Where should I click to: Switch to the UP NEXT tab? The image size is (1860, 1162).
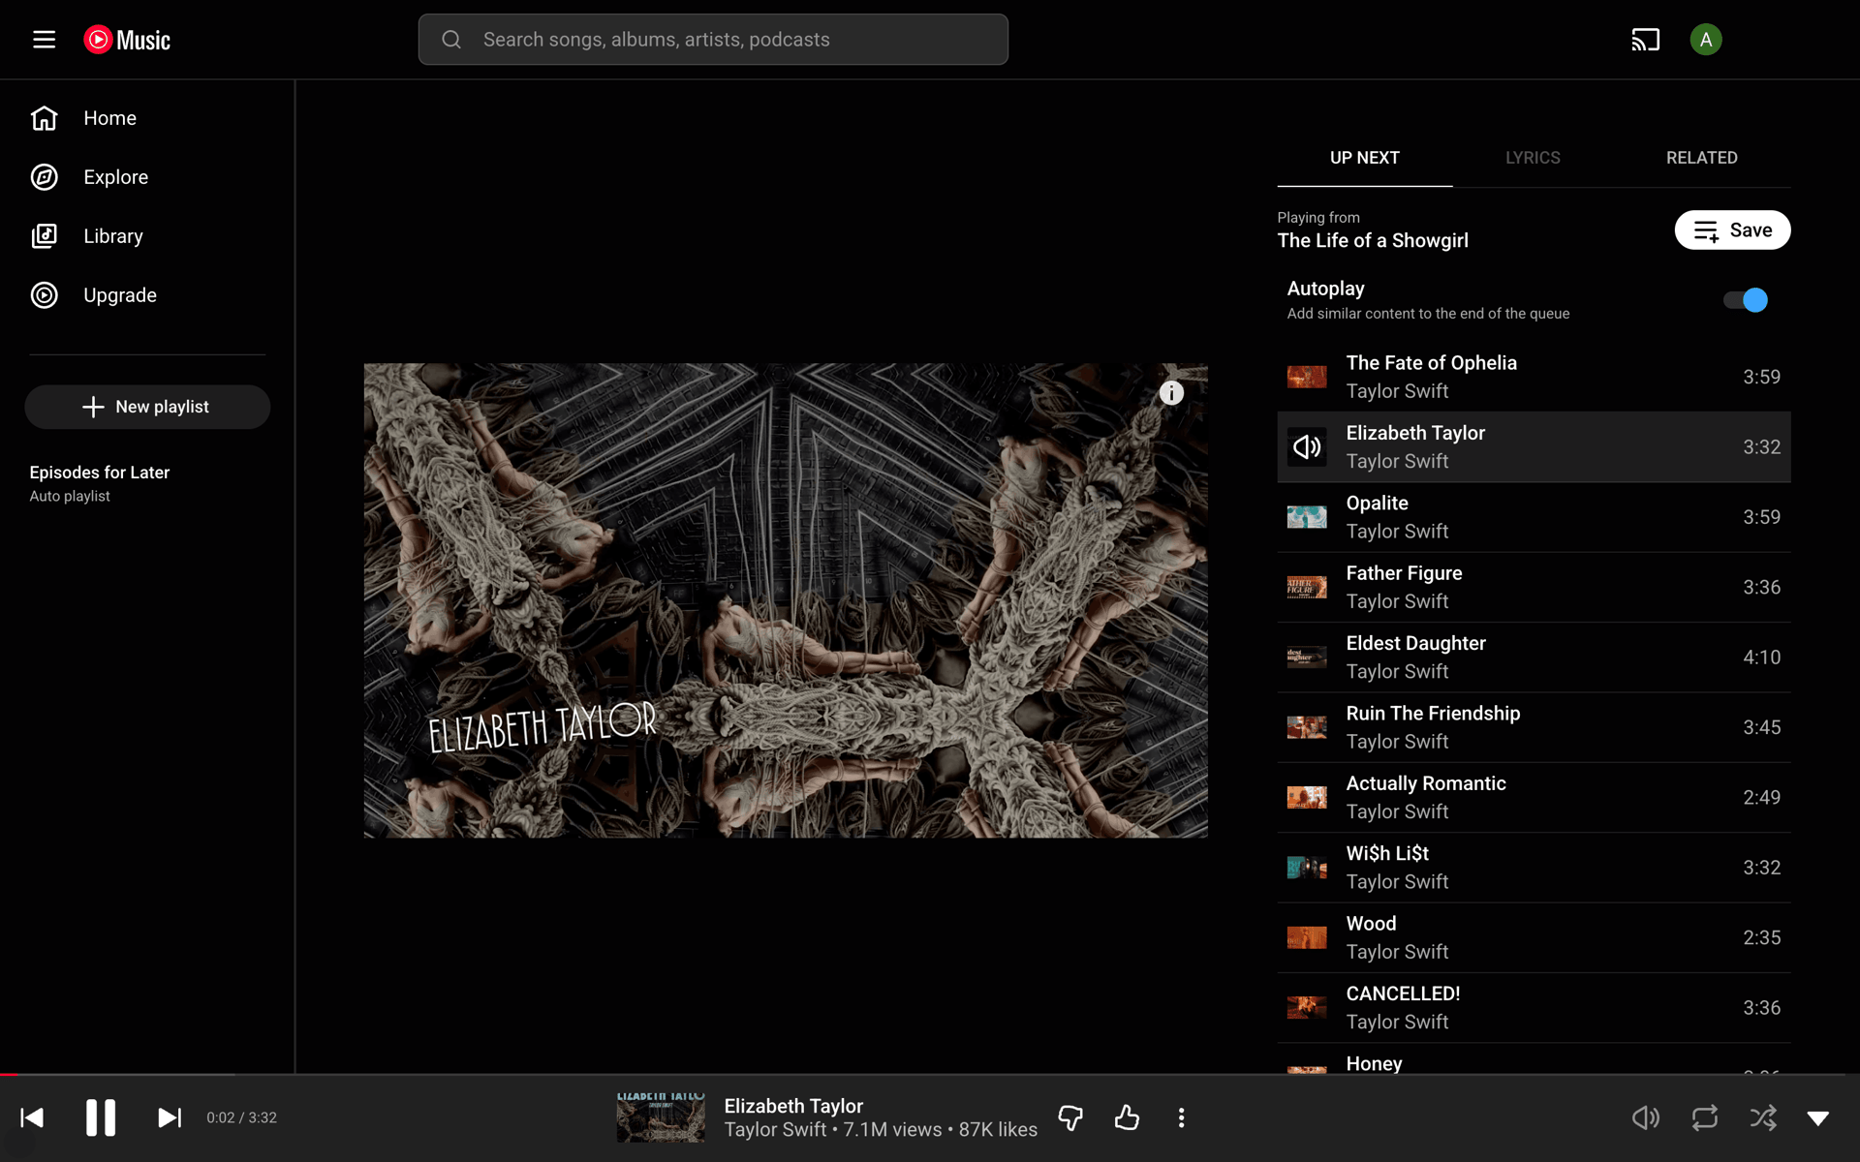pyautogui.click(x=1364, y=158)
